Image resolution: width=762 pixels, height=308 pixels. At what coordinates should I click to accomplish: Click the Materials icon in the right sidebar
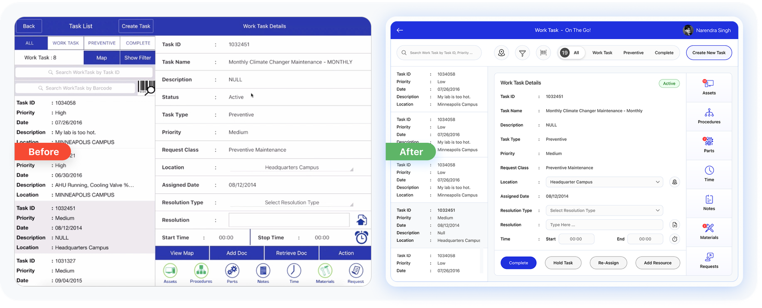(x=709, y=231)
